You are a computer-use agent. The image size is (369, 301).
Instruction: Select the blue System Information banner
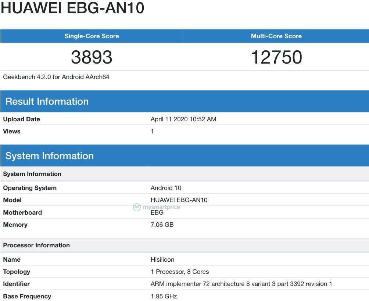pyautogui.click(x=185, y=155)
